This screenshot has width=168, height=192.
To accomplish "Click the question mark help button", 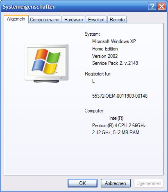I will 152,7.
